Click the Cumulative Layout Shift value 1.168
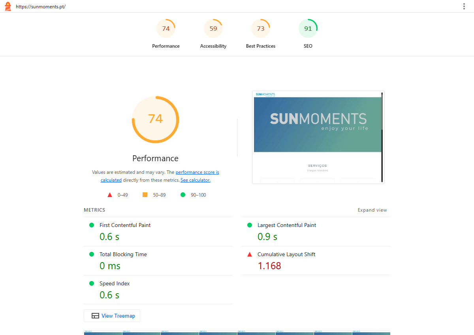 coord(269,266)
